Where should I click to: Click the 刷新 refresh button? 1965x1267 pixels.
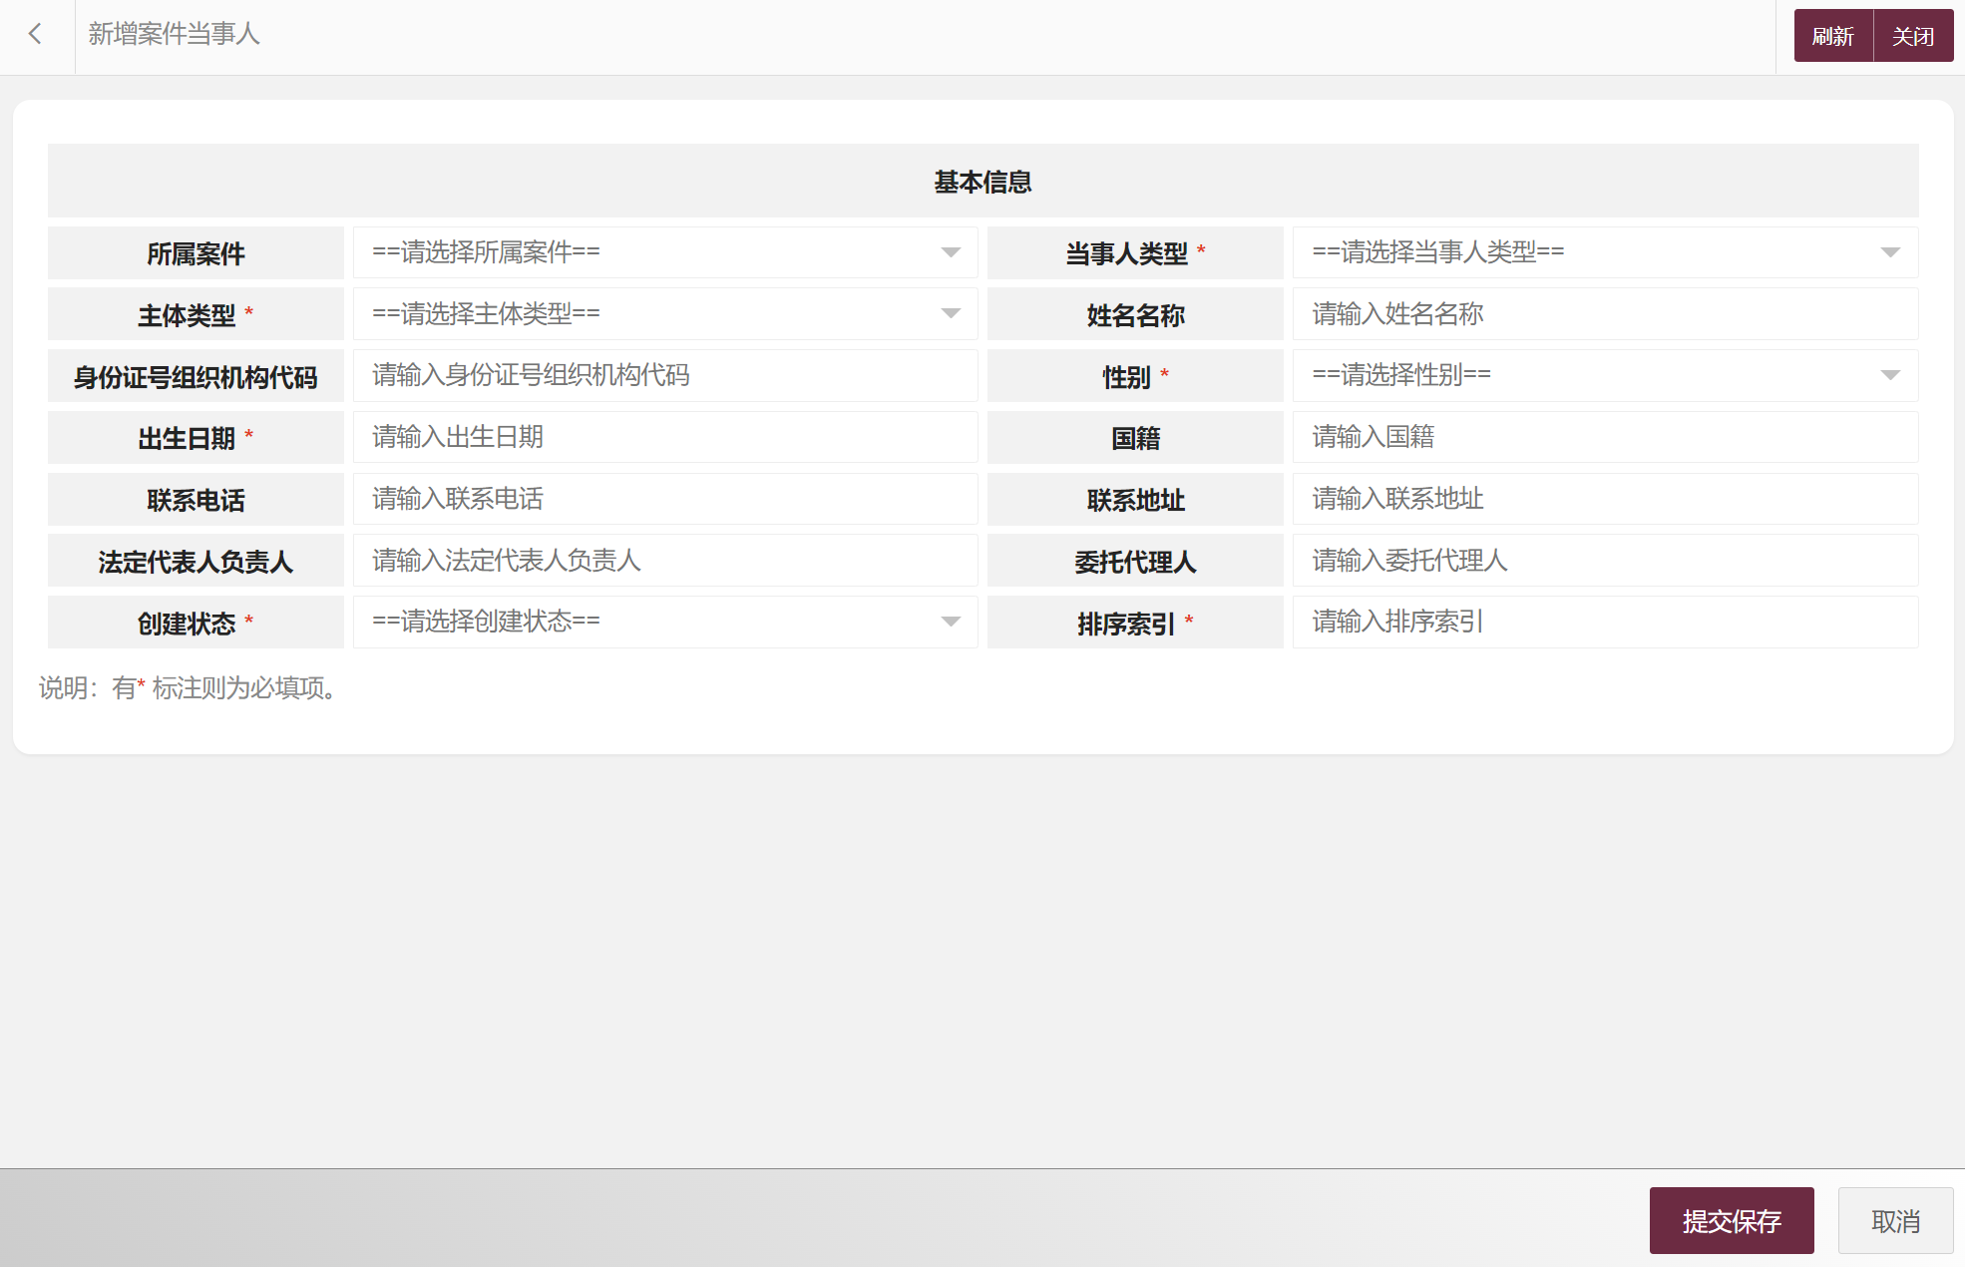[x=1832, y=37]
